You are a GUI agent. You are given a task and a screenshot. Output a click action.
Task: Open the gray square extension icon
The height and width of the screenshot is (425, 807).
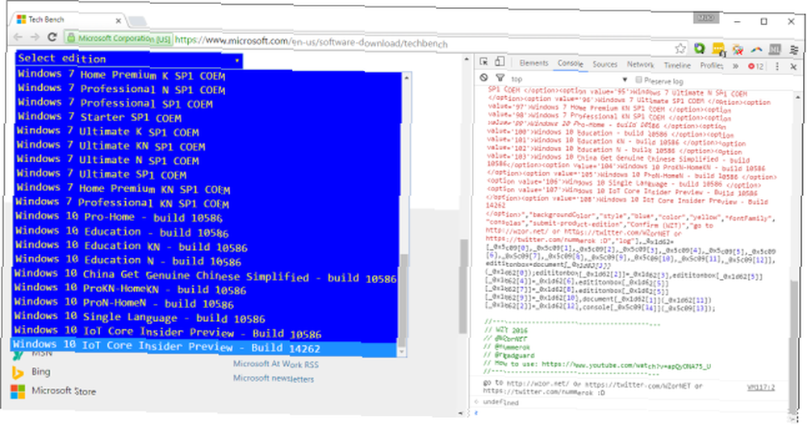coord(775,49)
